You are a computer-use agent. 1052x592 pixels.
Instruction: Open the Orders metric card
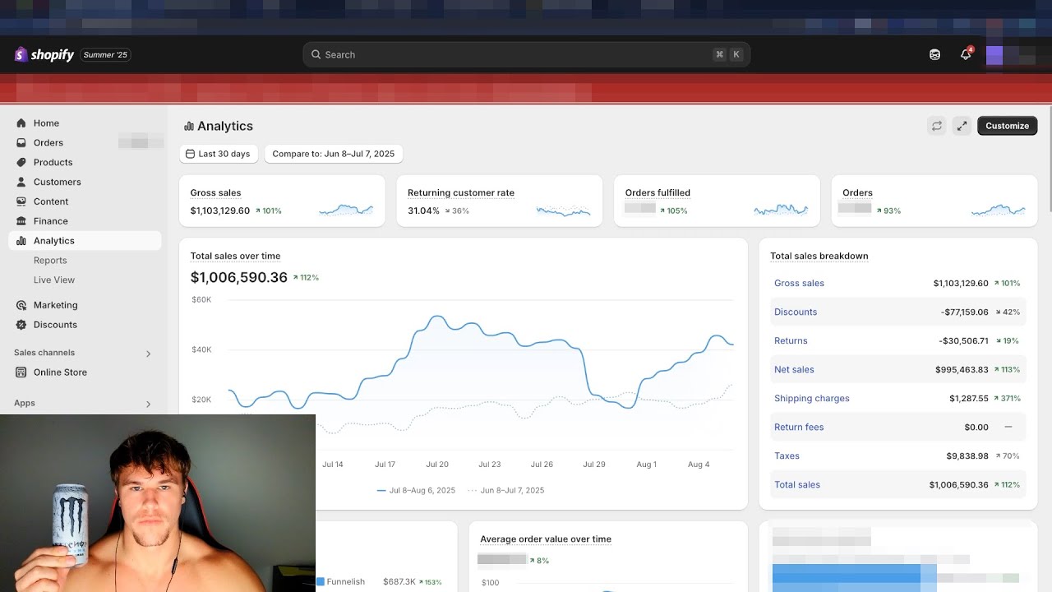(x=934, y=201)
